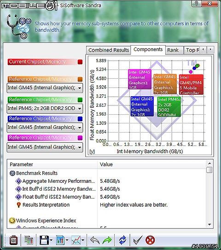This screenshot has height=250, width=221.
Task: Click the Benchmark Results target icon
Action: tap(12, 173)
